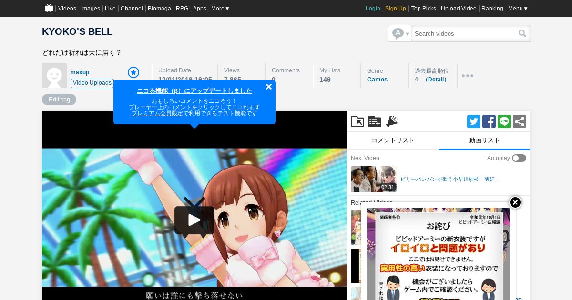Open uploader name maxup link

pyautogui.click(x=80, y=72)
